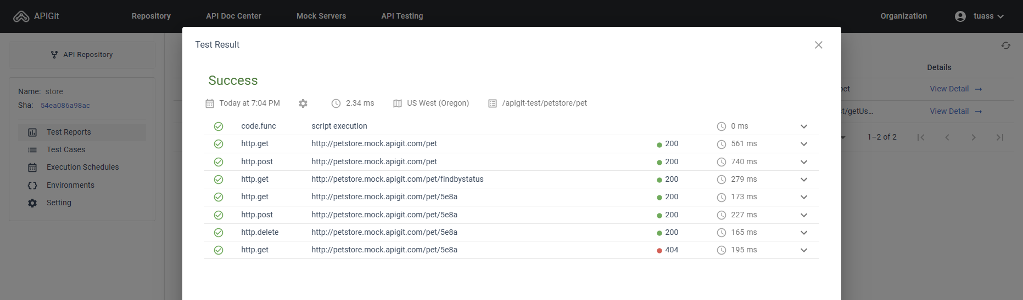Open tuass account dropdown
This screenshot has width=1023, height=300.
click(988, 16)
